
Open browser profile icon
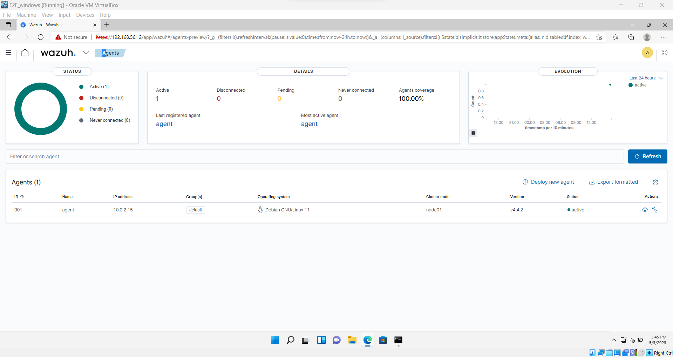coord(647,37)
